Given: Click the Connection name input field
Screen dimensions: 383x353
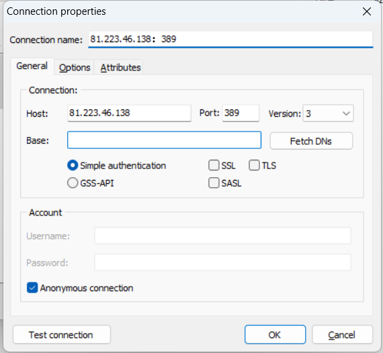Looking at the screenshot, I should 230,40.
